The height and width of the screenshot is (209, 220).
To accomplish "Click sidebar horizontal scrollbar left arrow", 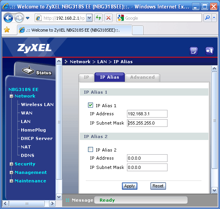I will (5, 203).
